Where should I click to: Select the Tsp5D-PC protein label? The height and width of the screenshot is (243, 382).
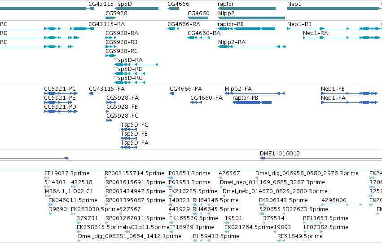134,125
